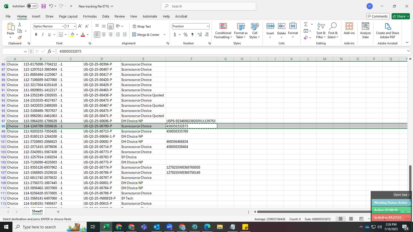The width and height of the screenshot is (413, 232).
Task: Open Conditional Formatting dropdown
Action: tap(223, 30)
